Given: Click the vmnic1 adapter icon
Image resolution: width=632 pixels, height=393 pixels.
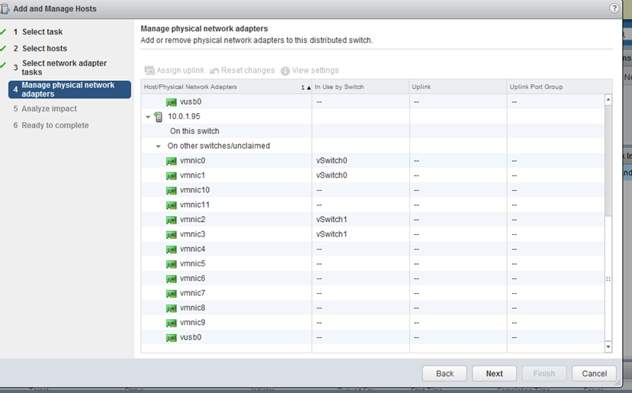Looking at the screenshot, I should (172, 176).
